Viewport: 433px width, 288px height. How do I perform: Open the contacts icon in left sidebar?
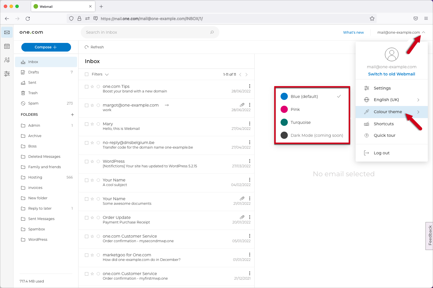point(7,60)
